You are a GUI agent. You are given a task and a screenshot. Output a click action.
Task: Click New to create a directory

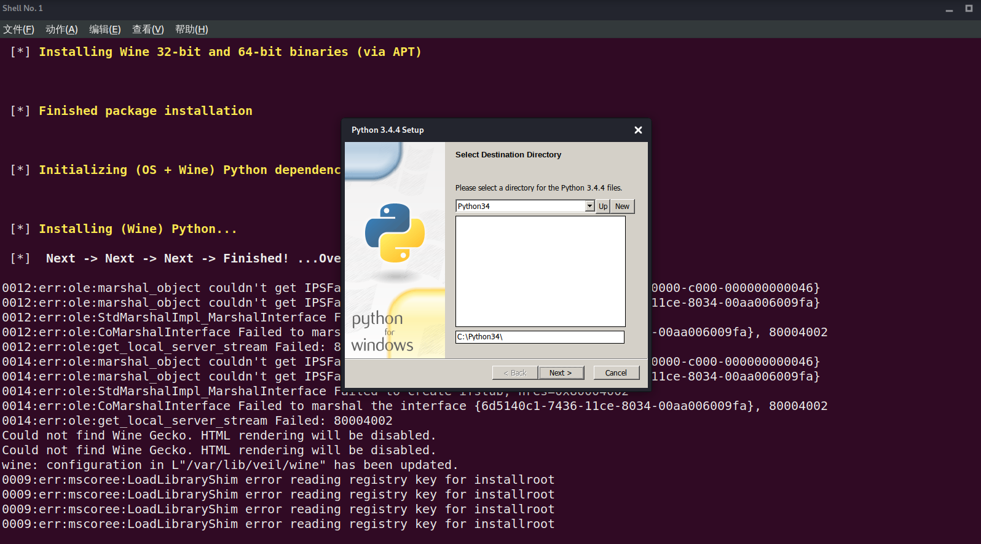pyautogui.click(x=622, y=207)
